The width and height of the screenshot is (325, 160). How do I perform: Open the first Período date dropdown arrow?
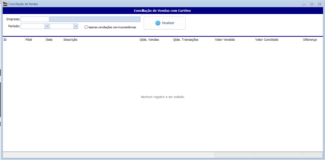click(47, 26)
